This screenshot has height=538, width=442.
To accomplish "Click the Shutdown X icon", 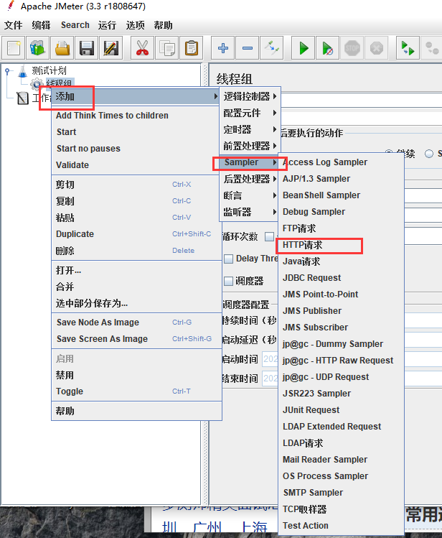I will pos(377,48).
